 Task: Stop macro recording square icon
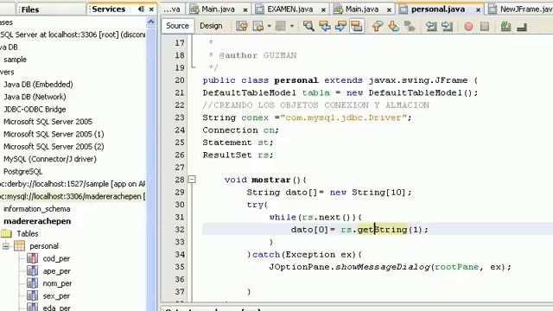(x=485, y=27)
